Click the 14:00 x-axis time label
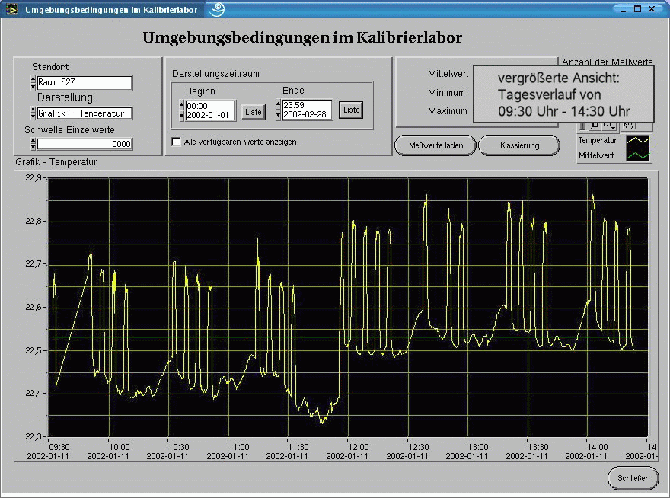Screen dimensions: 670x498 tap(598, 447)
